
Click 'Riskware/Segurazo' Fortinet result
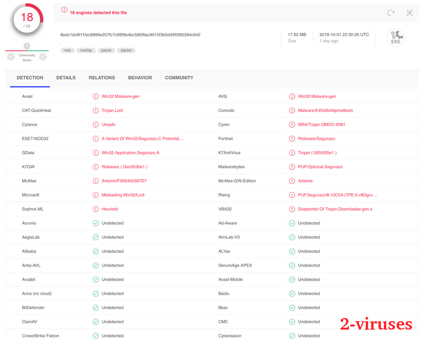coord(316,139)
